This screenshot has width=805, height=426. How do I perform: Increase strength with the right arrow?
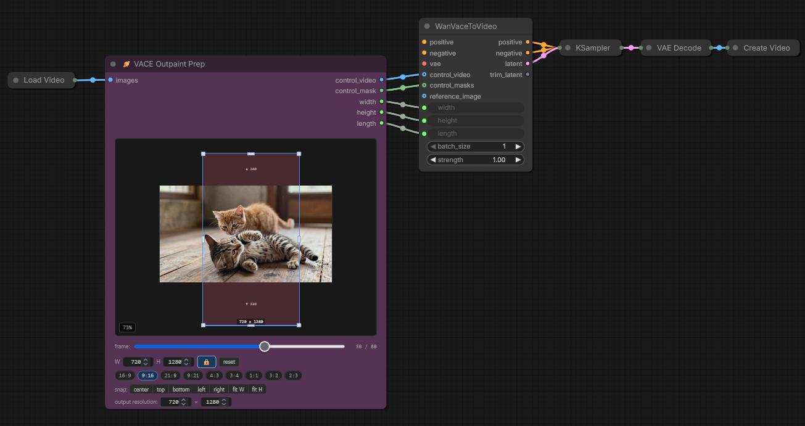click(x=518, y=160)
